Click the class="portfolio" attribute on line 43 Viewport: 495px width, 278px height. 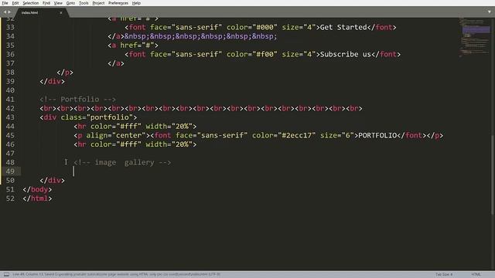[96, 117]
